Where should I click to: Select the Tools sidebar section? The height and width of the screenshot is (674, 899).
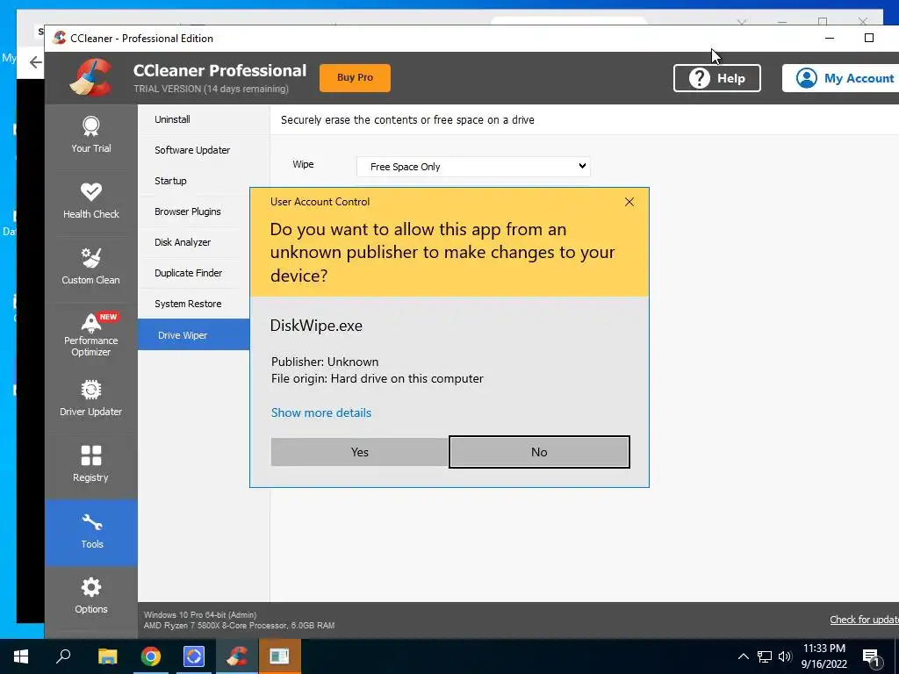[x=91, y=533]
